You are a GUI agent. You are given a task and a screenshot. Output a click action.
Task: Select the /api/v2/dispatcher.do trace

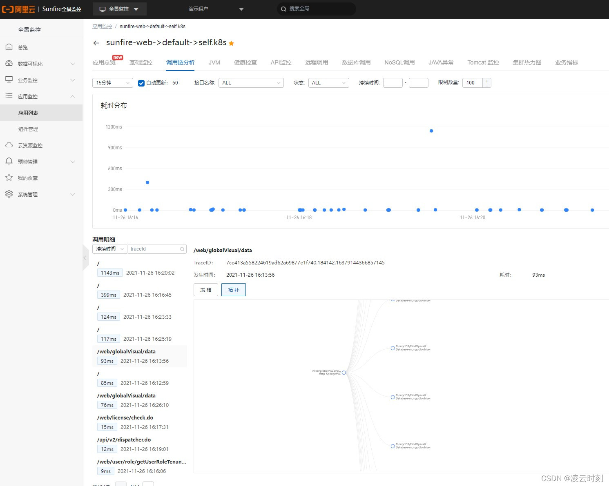pyautogui.click(x=140, y=445)
